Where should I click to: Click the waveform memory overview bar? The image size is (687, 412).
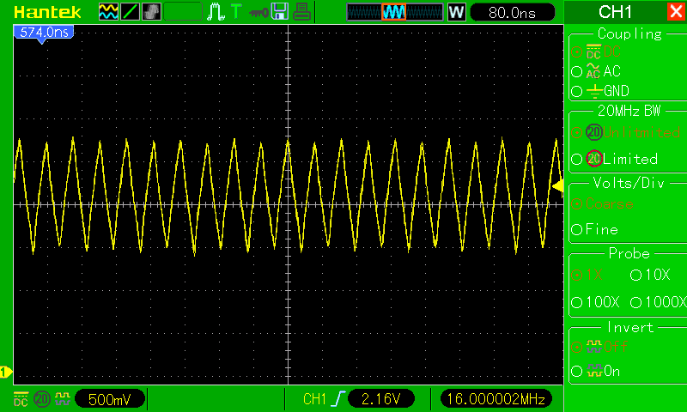tap(395, 12)
